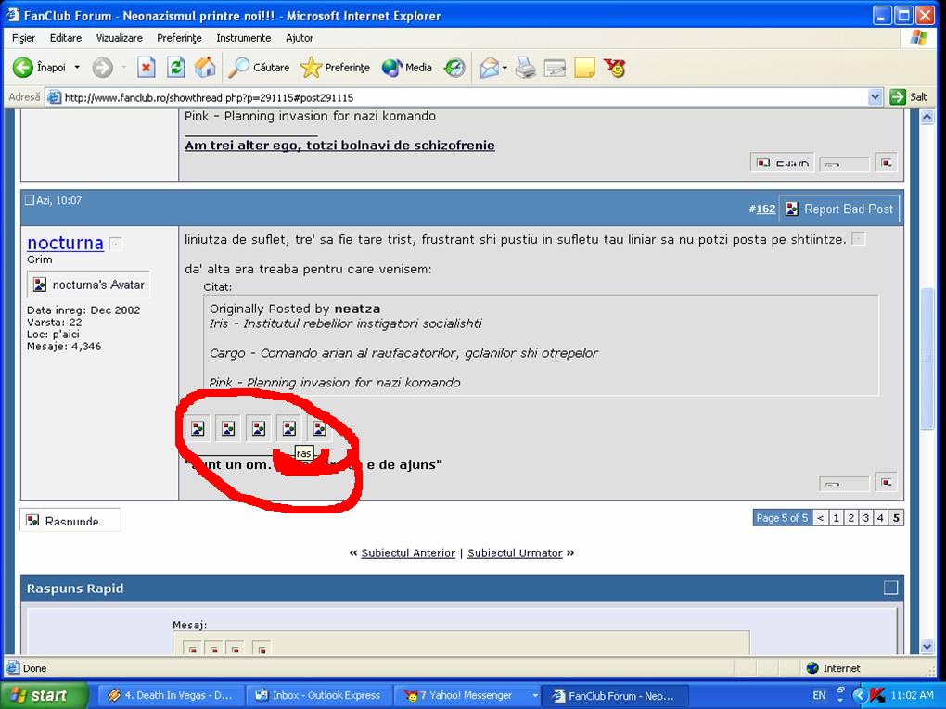Screen dimensions: 946x709
Task: Switch to Death In Vegas taskbar item
Action: pyautogui.click(x=172, y=696)
